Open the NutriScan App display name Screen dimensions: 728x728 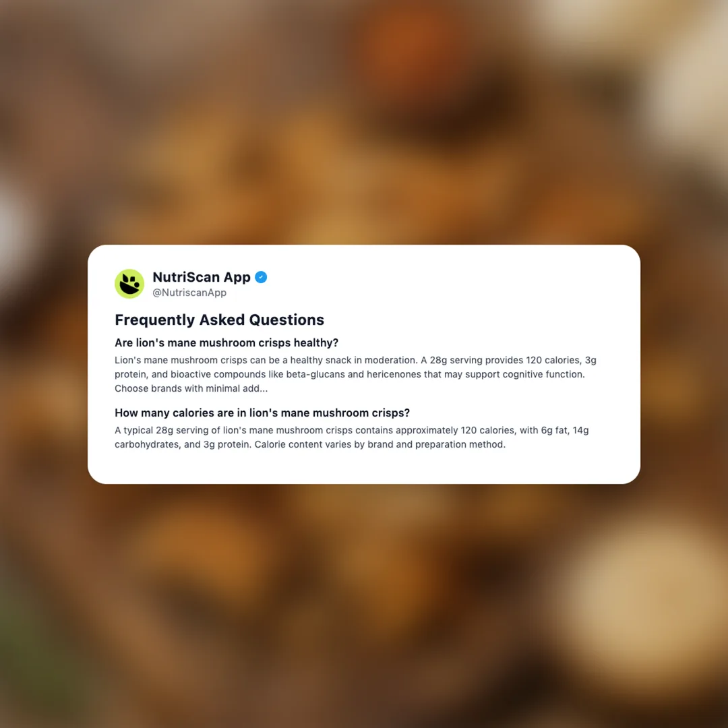coord(202,277)
